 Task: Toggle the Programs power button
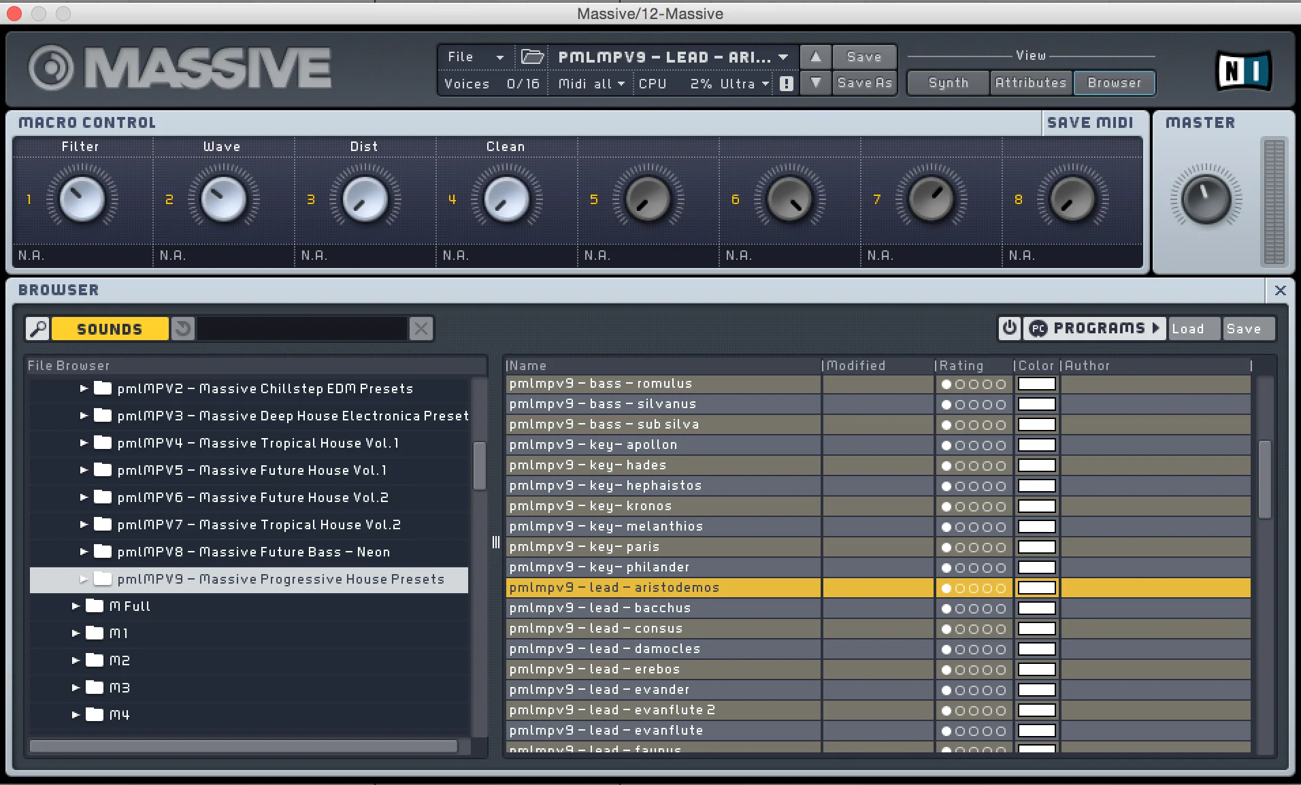click(x=1010, y=329)
